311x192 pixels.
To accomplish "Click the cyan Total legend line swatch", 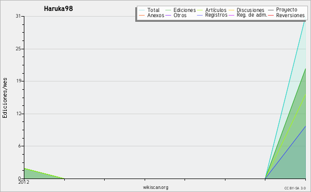I will pyautogui.click(x=142, y=10).
